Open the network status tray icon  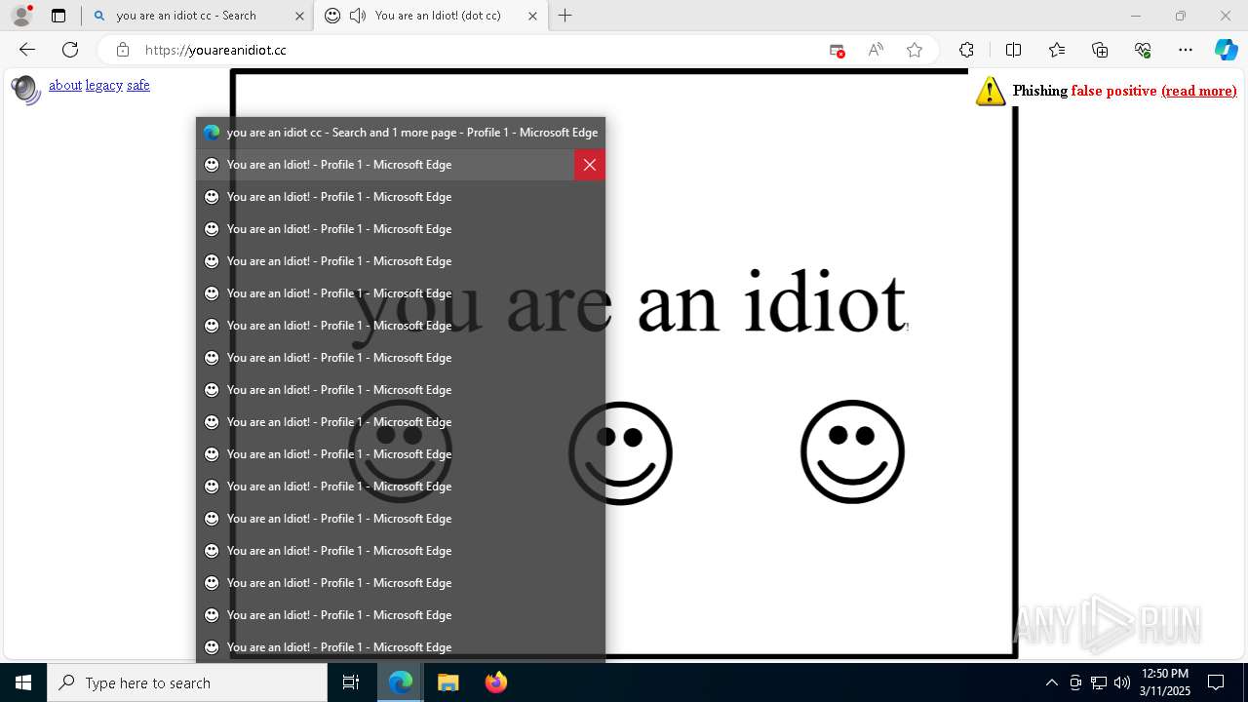[1099, 682]
